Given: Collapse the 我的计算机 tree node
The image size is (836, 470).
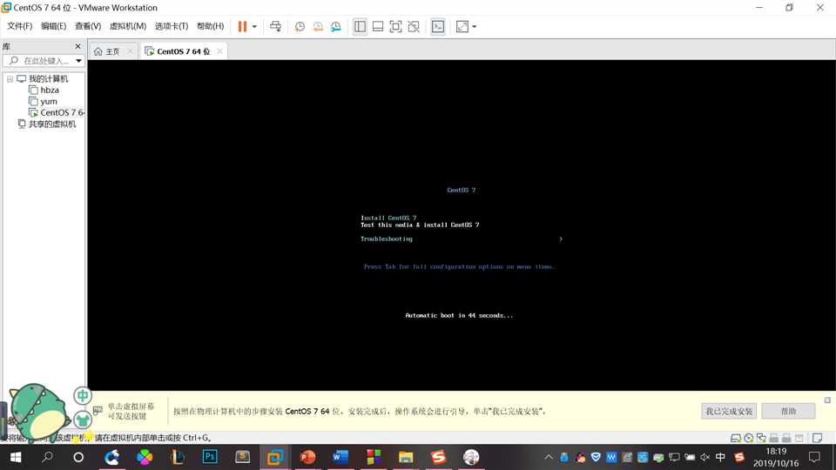Looking at the screenshot, I should point(10,79).
